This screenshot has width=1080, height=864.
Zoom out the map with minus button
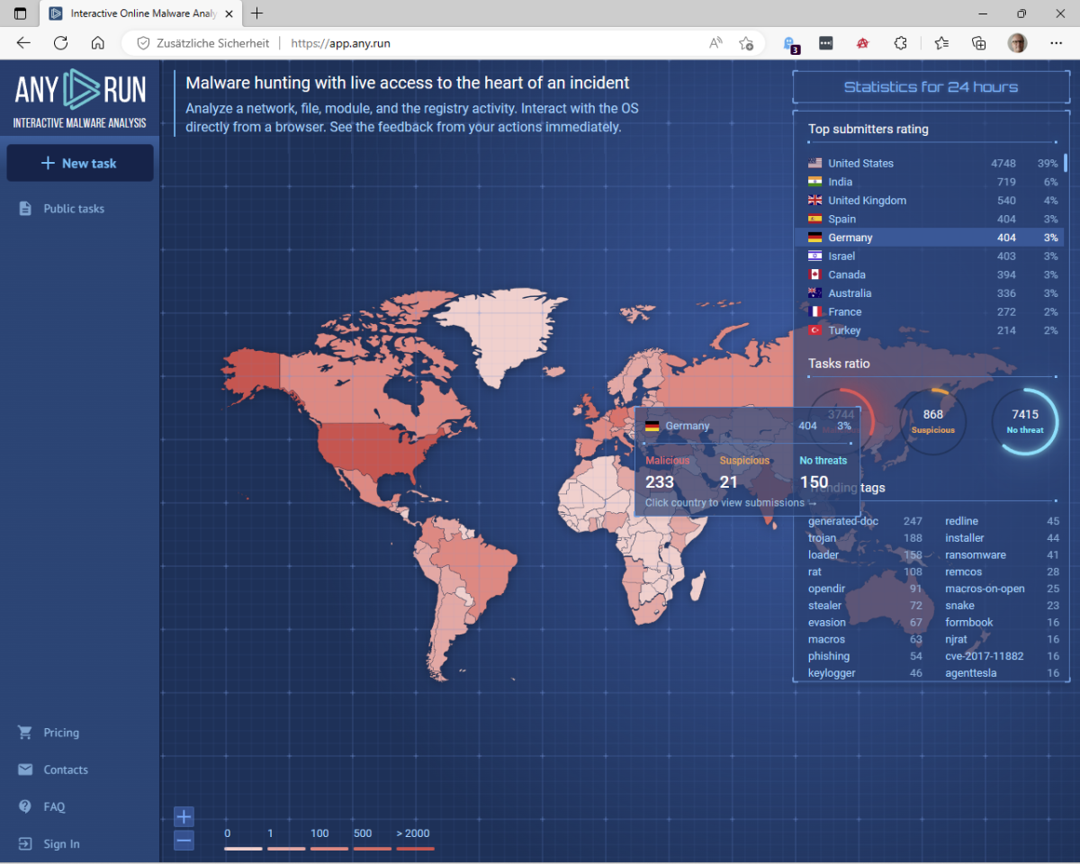[184, 841]
